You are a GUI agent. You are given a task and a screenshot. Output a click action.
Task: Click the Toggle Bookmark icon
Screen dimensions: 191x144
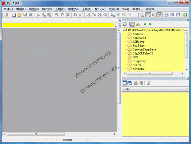point(89,15)
